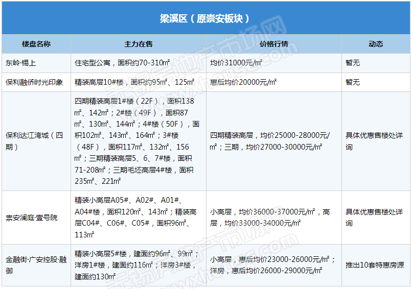Click the 崇安澜庭·壹号院 project name
Image resolution: width=412 pixels, height=289 pixels.
tap(32, 218)
